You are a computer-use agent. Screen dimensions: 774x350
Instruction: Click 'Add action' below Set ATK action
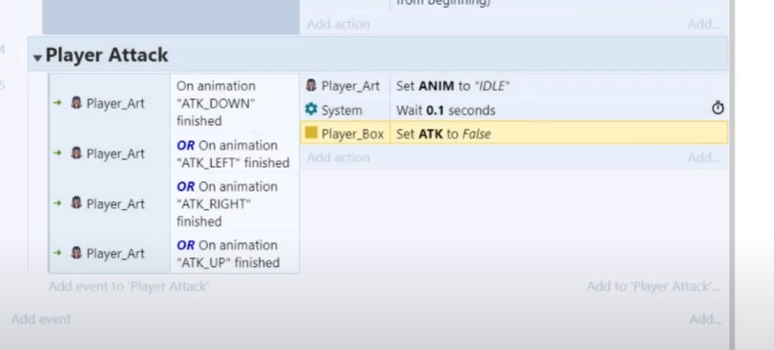coord(338,157)
